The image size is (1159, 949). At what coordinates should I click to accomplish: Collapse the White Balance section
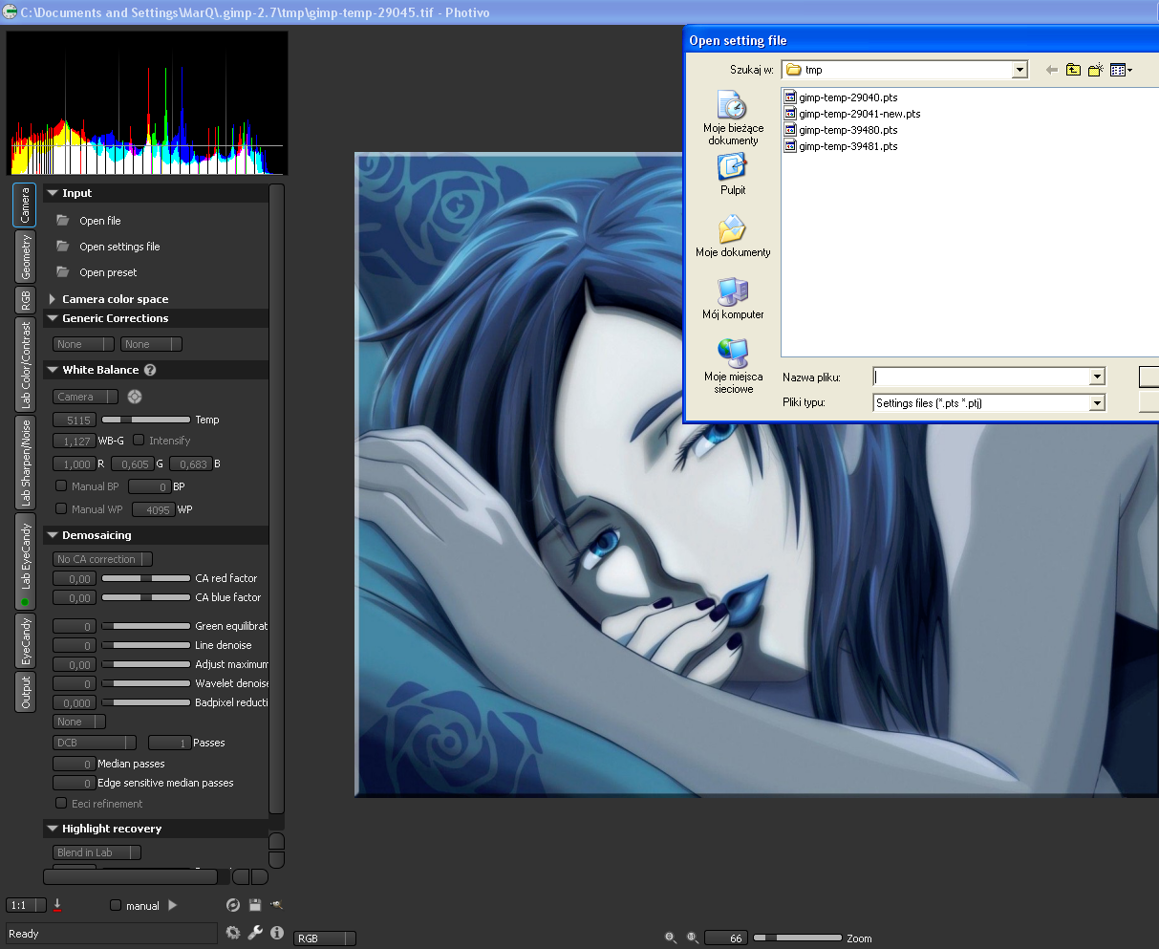point(53,370)
